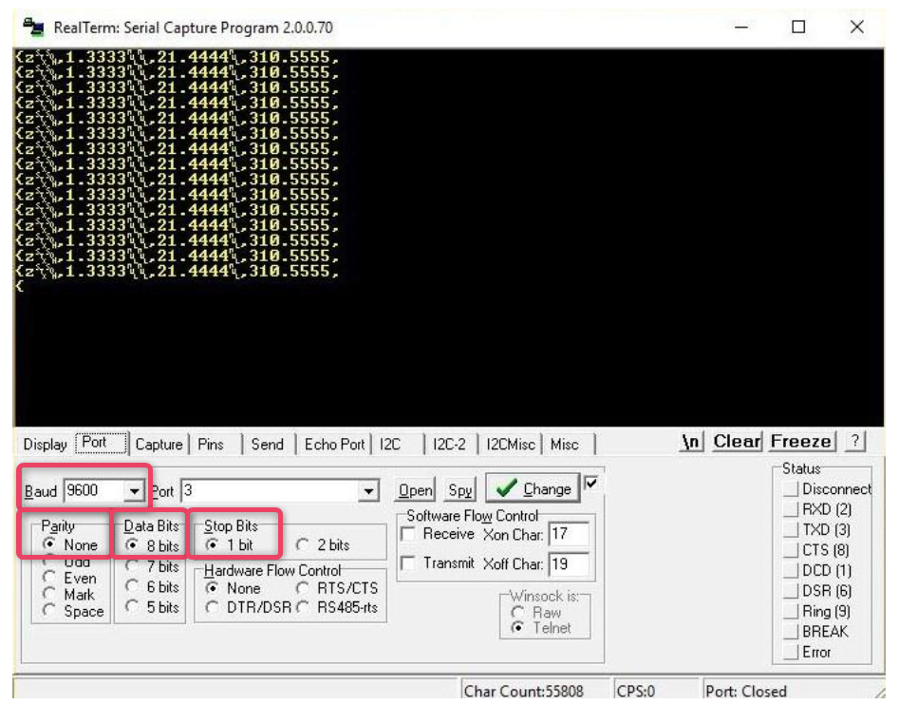Image resolution: width=899 pixels, height=705 pixels.
Task: Select the Even parity radio button
Action: pyautogui.click(x=49, y=579)
